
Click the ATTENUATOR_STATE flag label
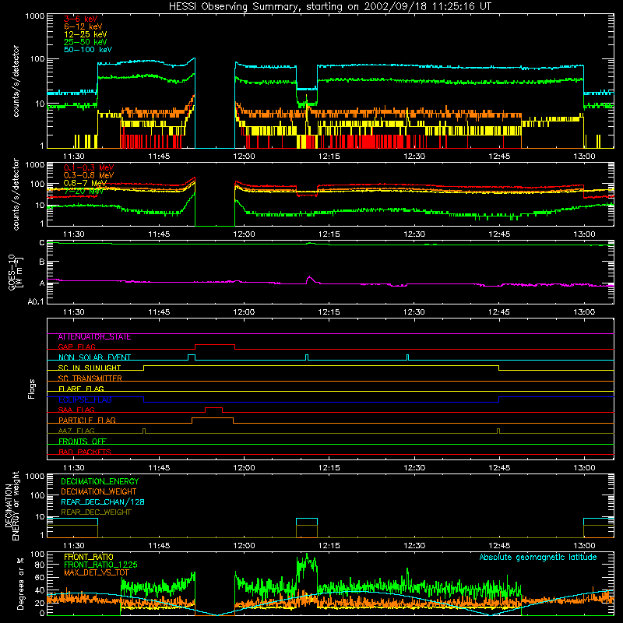point(94,337)
